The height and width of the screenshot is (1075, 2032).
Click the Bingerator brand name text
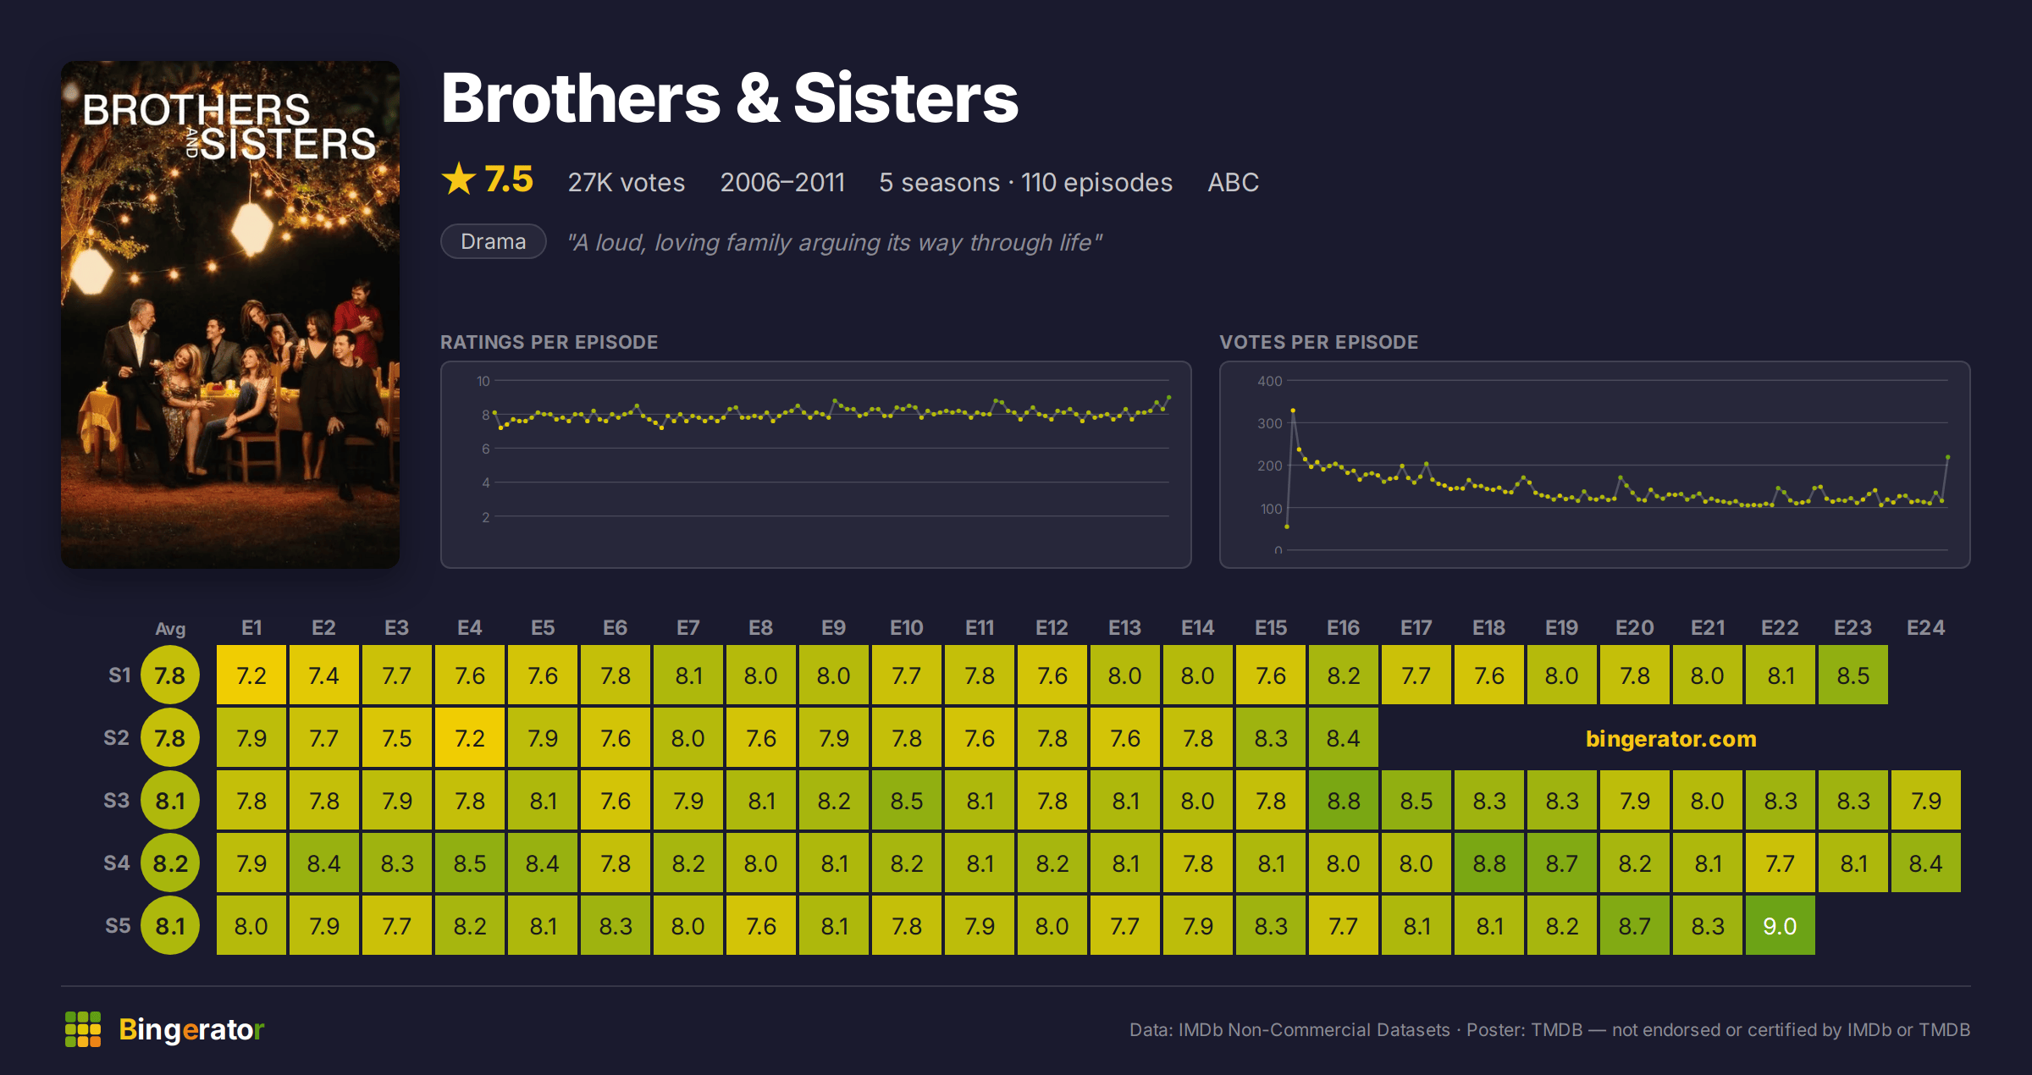coord(191,1029)
